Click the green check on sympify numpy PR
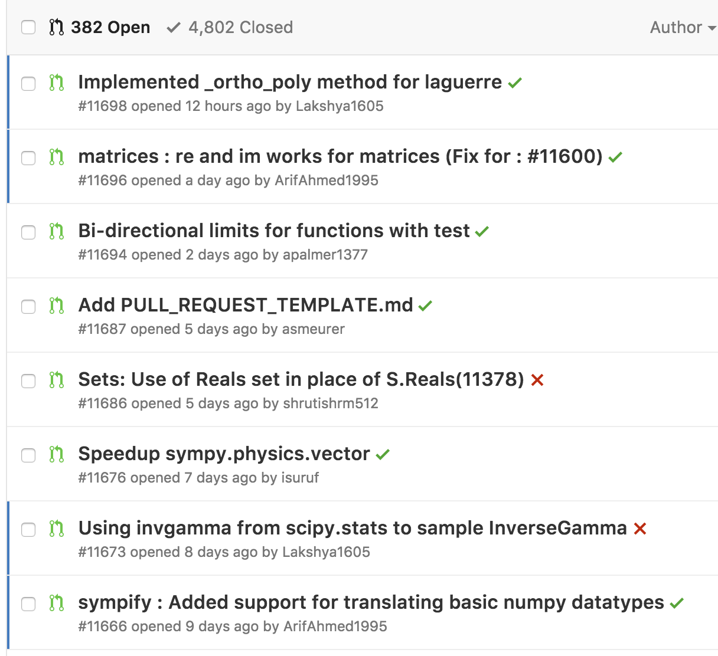This screenshot has height=656, width=718. pos(677,603)
